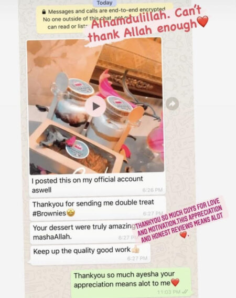Tap the forward arrow beside the video
This screenshot has height=298, width=236.
click(172, 104)
